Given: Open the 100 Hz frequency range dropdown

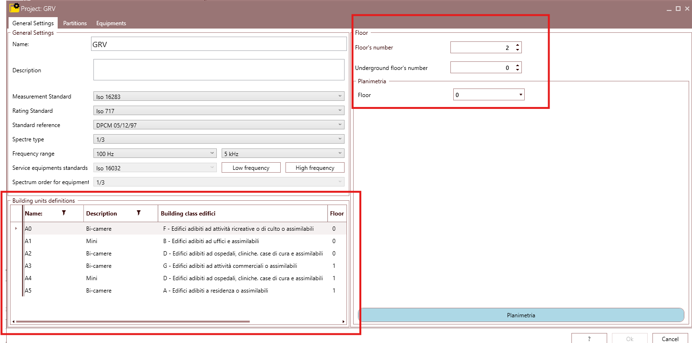Looking at the screenshot, I should point(155,153).
